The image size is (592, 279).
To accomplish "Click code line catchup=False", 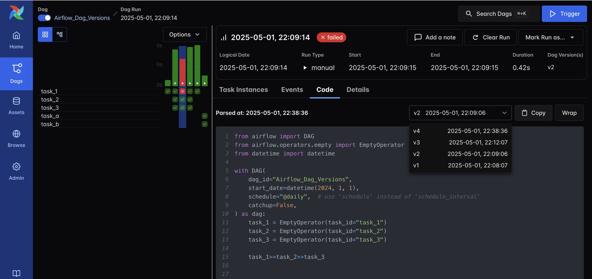I will 273,205.
